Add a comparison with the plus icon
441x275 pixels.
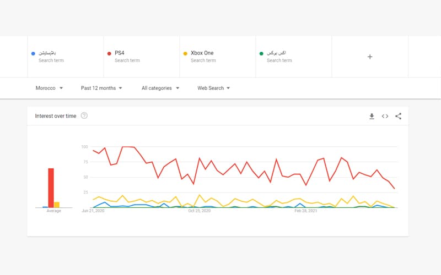370,57
